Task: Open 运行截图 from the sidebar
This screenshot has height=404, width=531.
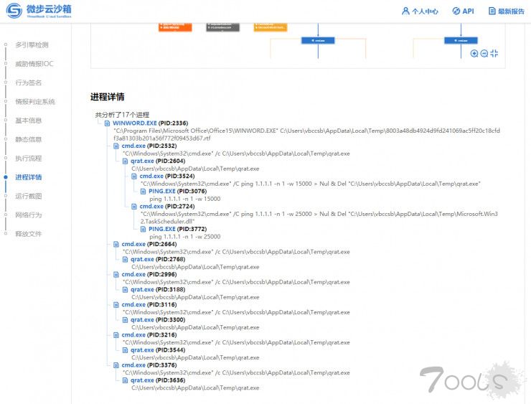Action: point(29,196)
